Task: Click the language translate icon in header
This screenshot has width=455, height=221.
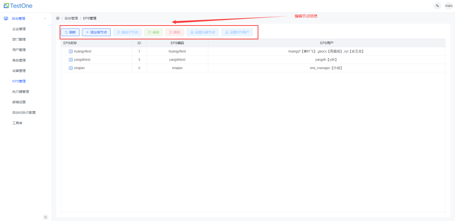Action: (x=438, y=6)
